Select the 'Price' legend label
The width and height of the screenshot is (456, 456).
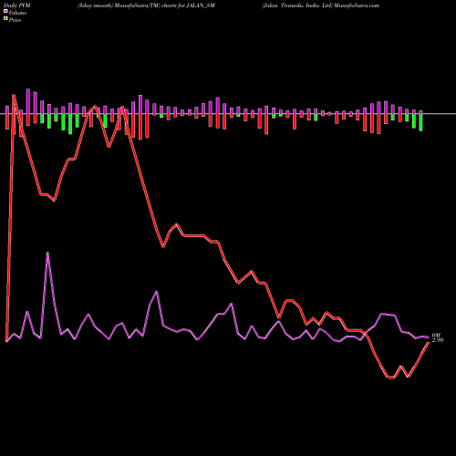15,20
